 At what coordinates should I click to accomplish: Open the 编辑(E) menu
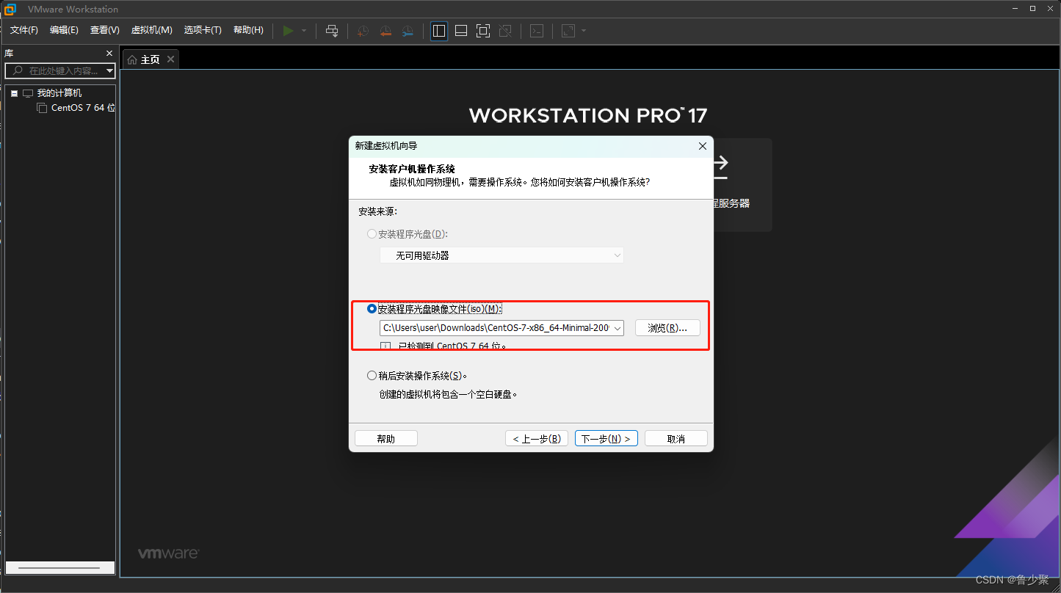64,30
